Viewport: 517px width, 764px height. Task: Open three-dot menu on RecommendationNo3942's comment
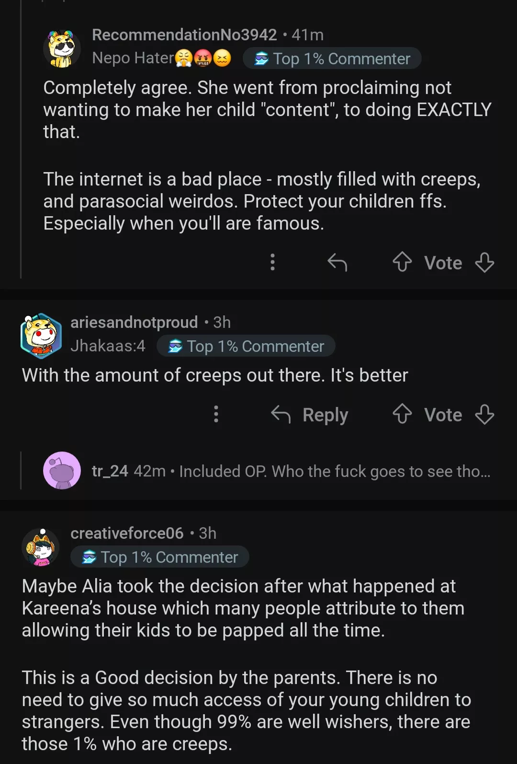point(272,262)
